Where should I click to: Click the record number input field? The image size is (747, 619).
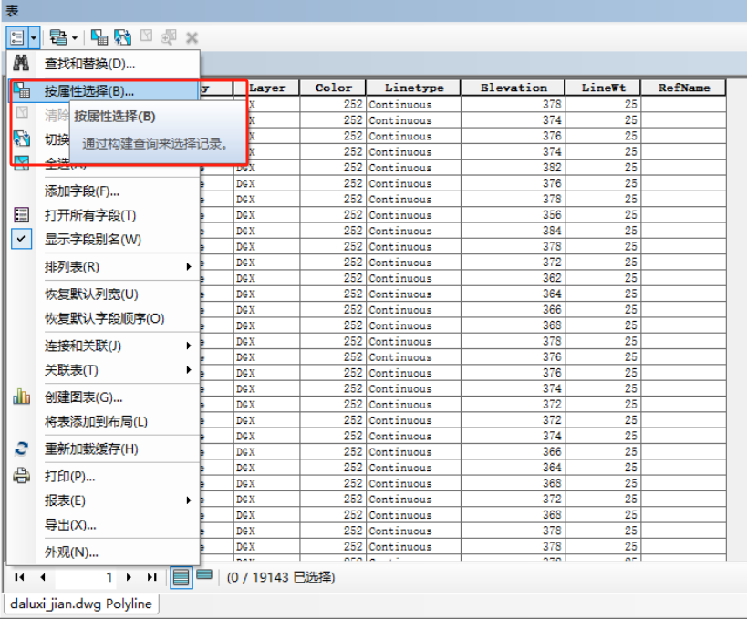point(87,577)
